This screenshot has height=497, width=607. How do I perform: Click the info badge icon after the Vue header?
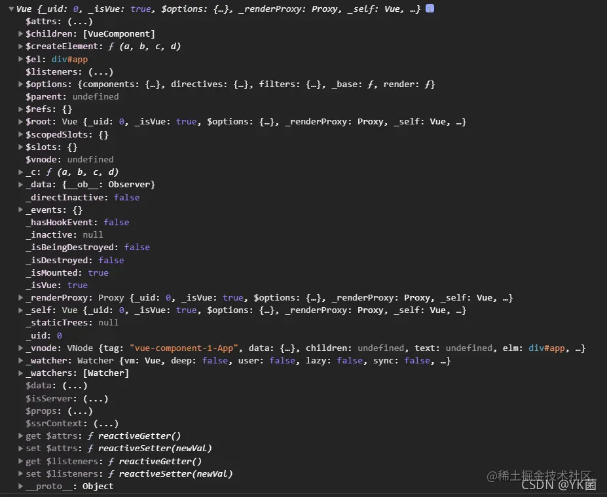pos(430,9)
